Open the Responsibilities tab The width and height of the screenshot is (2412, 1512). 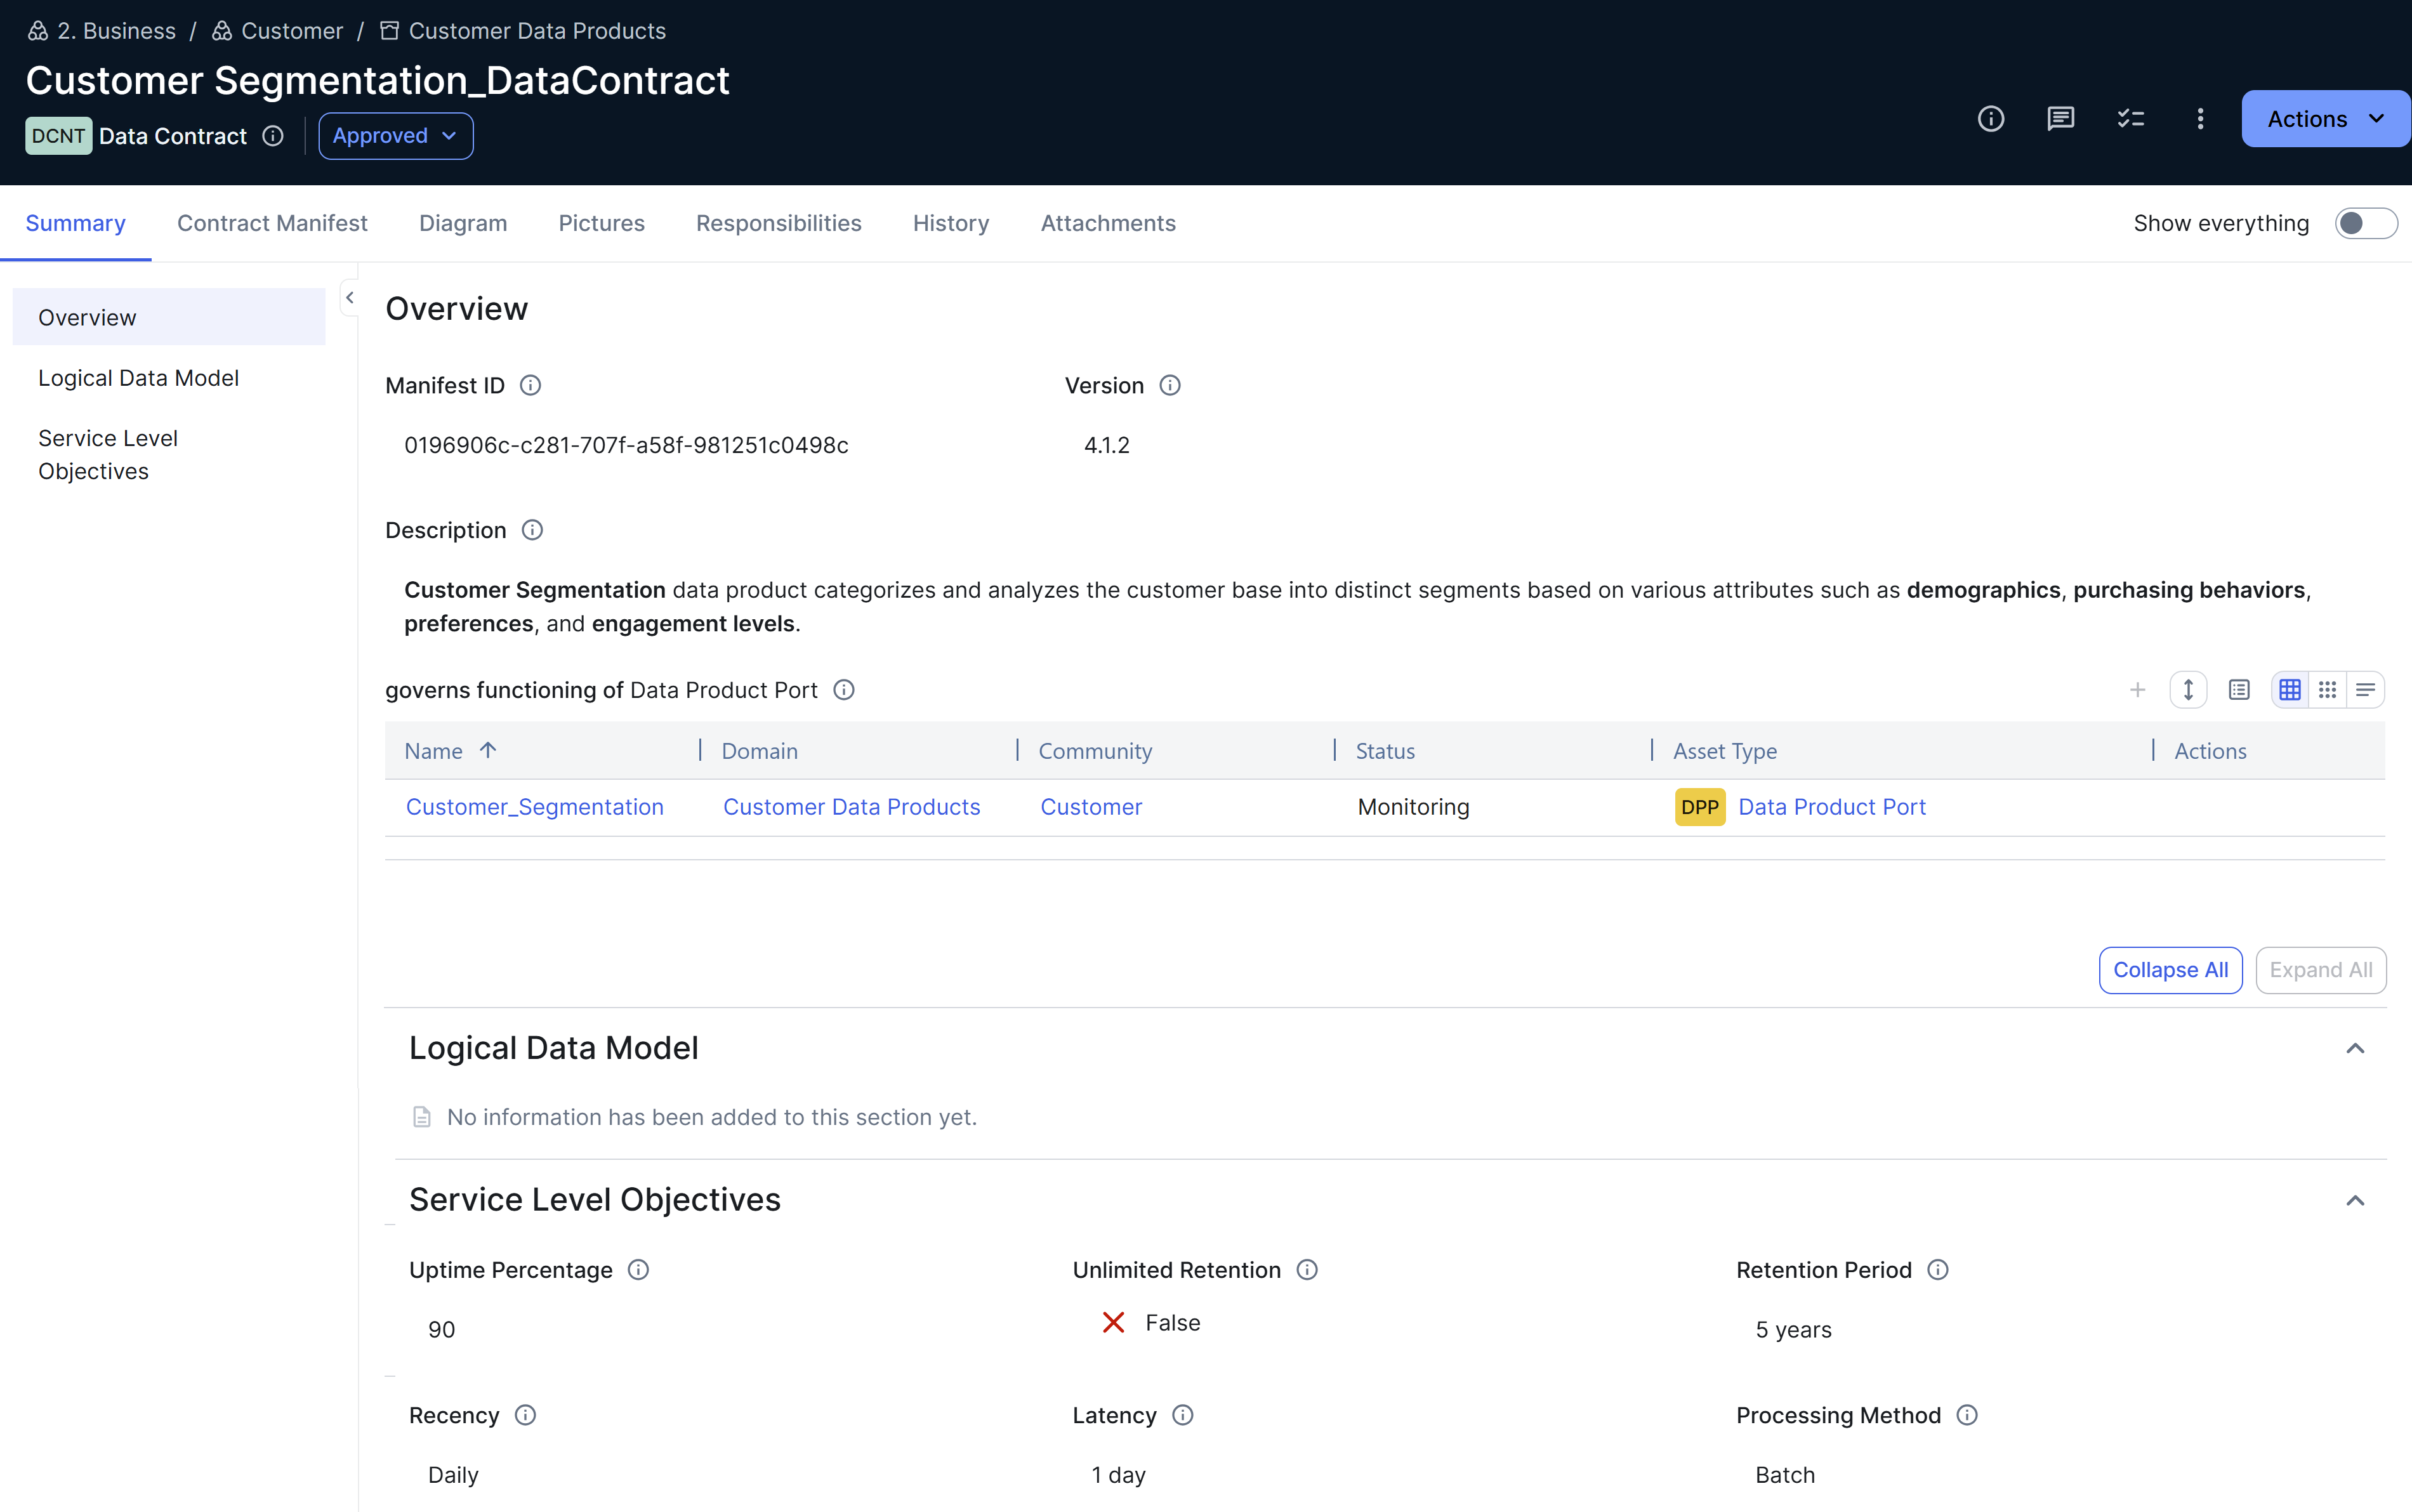(x=778, y=223)
